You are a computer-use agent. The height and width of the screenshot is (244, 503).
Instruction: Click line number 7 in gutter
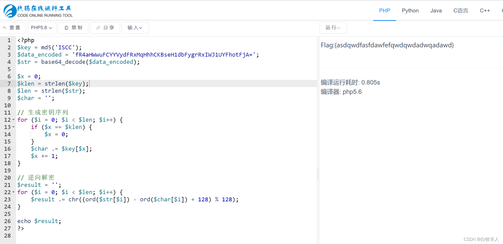(x=9, y=83)
